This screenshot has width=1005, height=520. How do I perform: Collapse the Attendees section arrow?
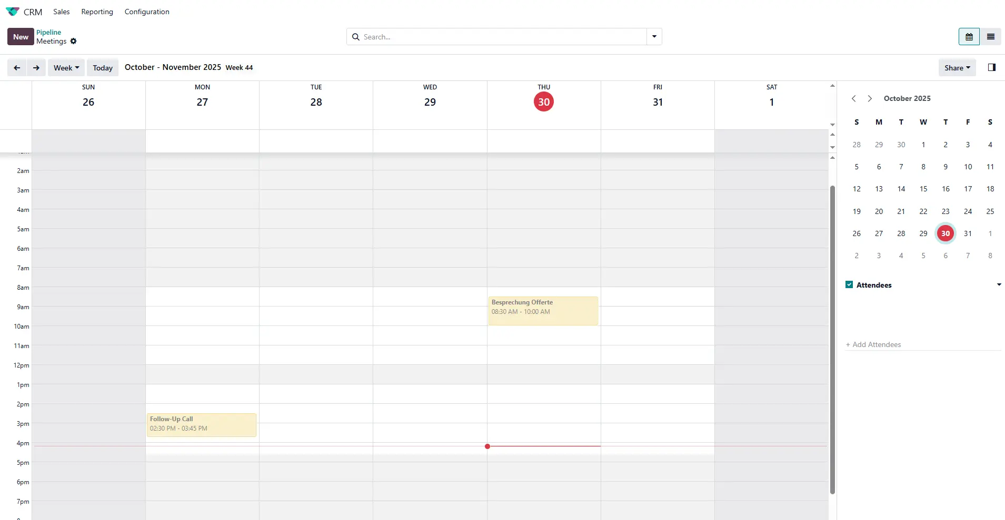point(999,284)
